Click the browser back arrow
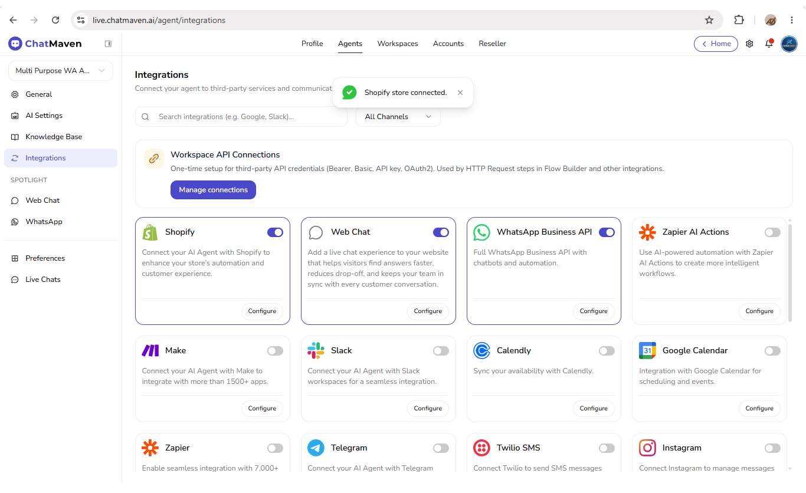 tap(13, 20)
